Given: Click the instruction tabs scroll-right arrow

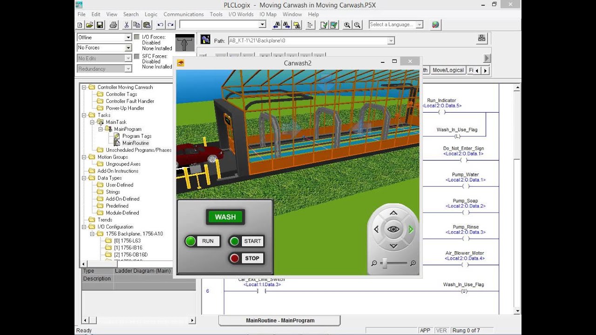Looking at the screenshot, I should (486, 71).
